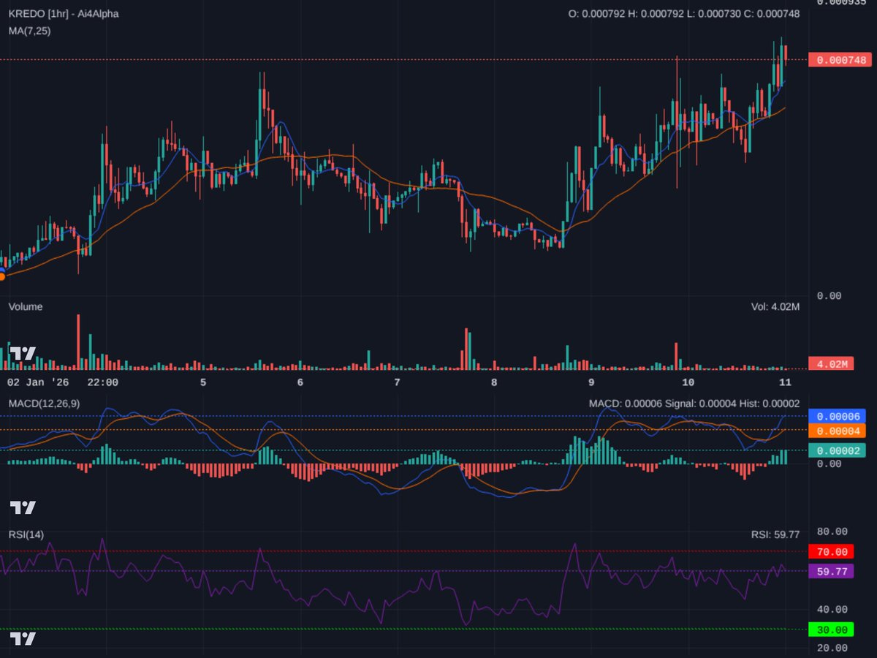877x658 pixels.
Task: Click the Vol: 4.02M readout
Action: [x=775, y=306]
